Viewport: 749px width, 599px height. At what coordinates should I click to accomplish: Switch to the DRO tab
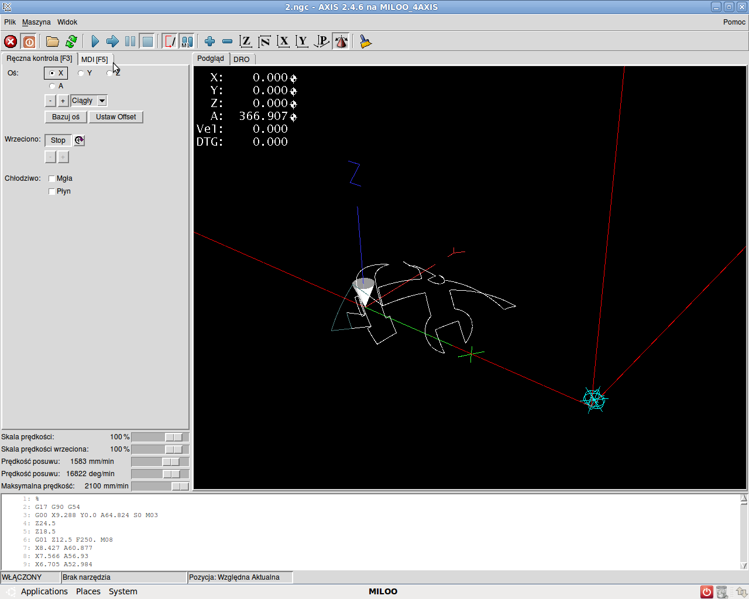(x=241, y=60)
